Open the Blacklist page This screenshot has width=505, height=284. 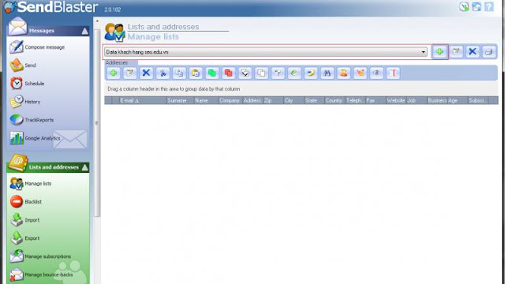pyautogui.click(x=26, y=202)
